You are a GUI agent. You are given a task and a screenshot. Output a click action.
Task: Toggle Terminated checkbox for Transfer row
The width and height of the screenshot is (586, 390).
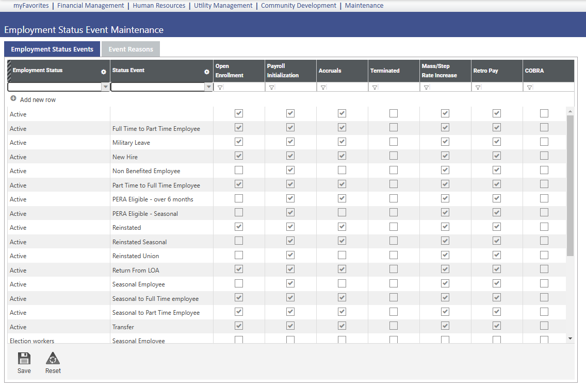point(394,326)
